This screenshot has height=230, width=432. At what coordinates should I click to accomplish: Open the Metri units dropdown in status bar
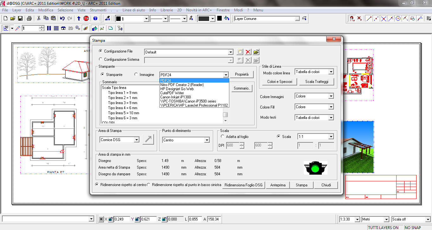point(386,219)
